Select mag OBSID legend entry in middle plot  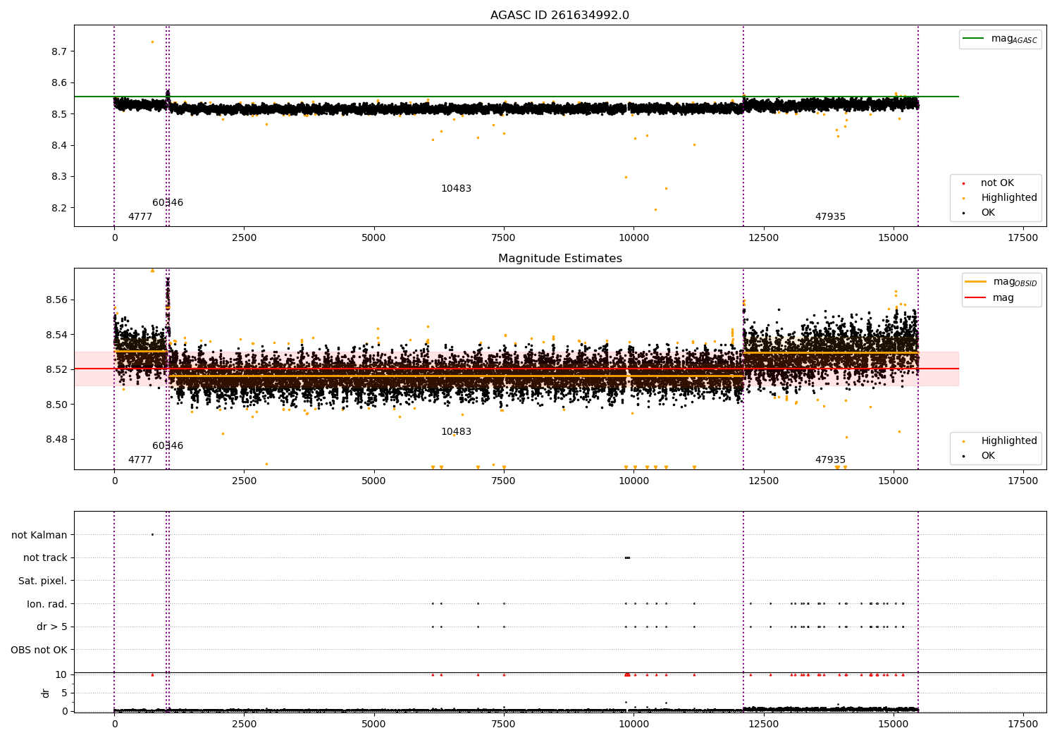pyautogui.click(x=1001, y=282)
